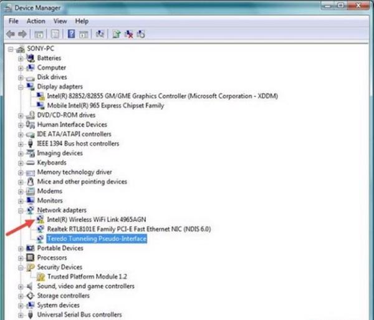Click the DVD/CD-ROM drives icon
Screen dimensions: 374x320
pyautogui.click(x=31, y=115)
